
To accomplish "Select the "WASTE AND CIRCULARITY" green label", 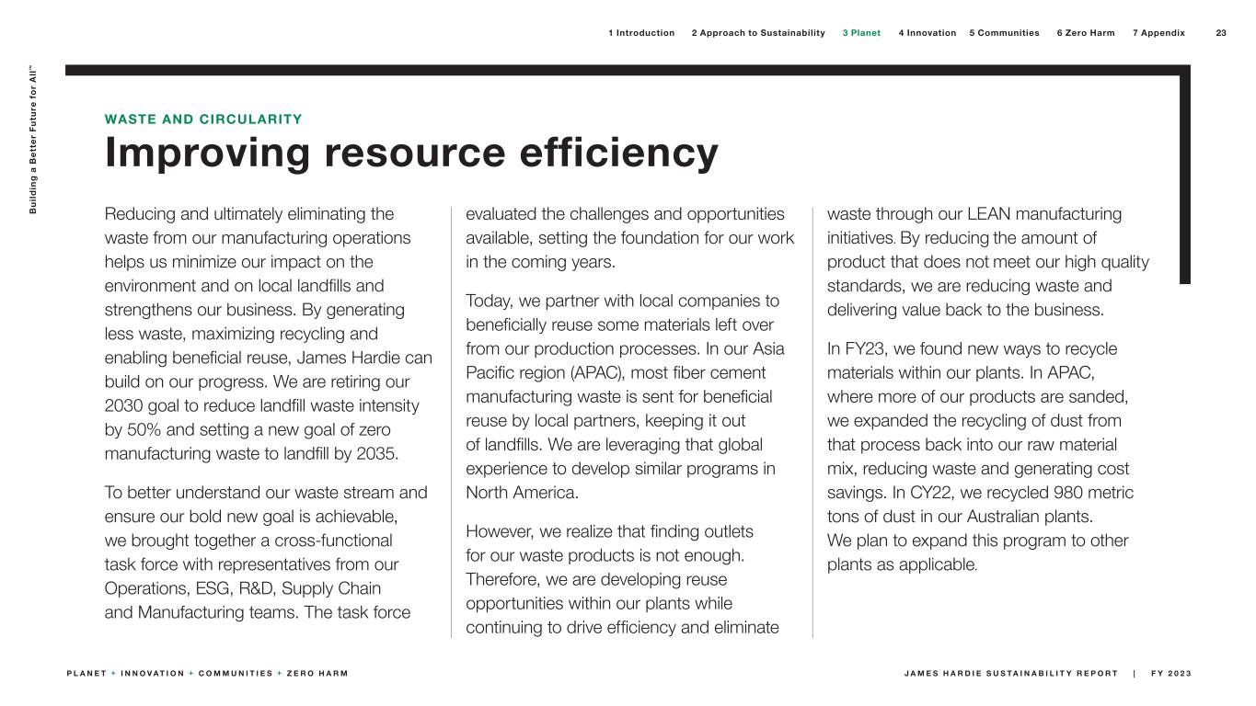I will [x=203, y=120].
